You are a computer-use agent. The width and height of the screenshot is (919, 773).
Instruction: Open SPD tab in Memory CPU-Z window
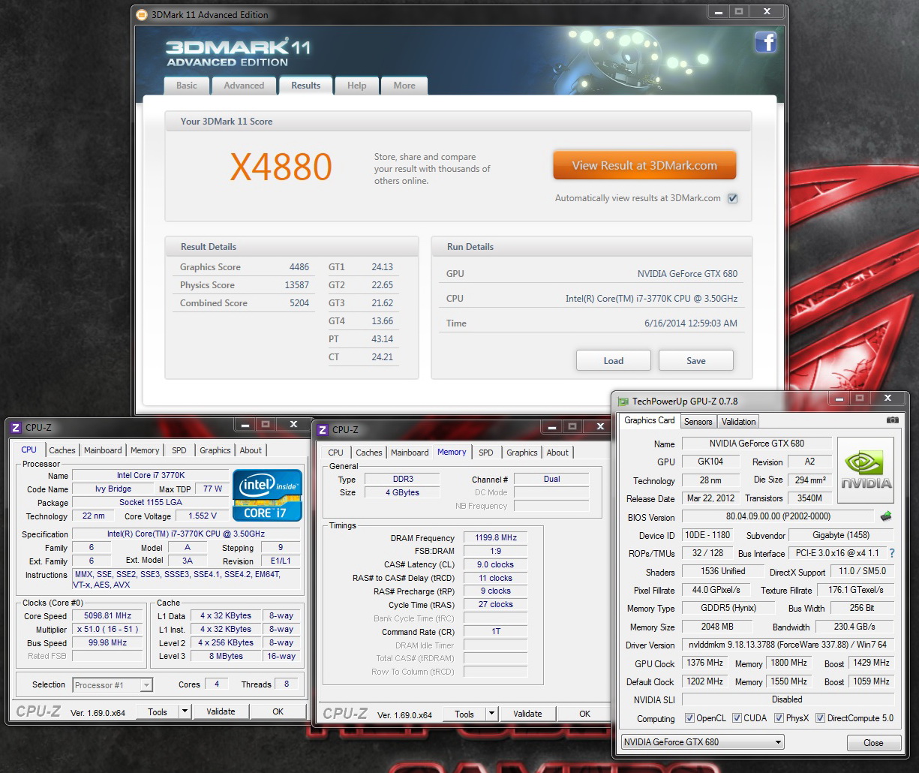486,453
